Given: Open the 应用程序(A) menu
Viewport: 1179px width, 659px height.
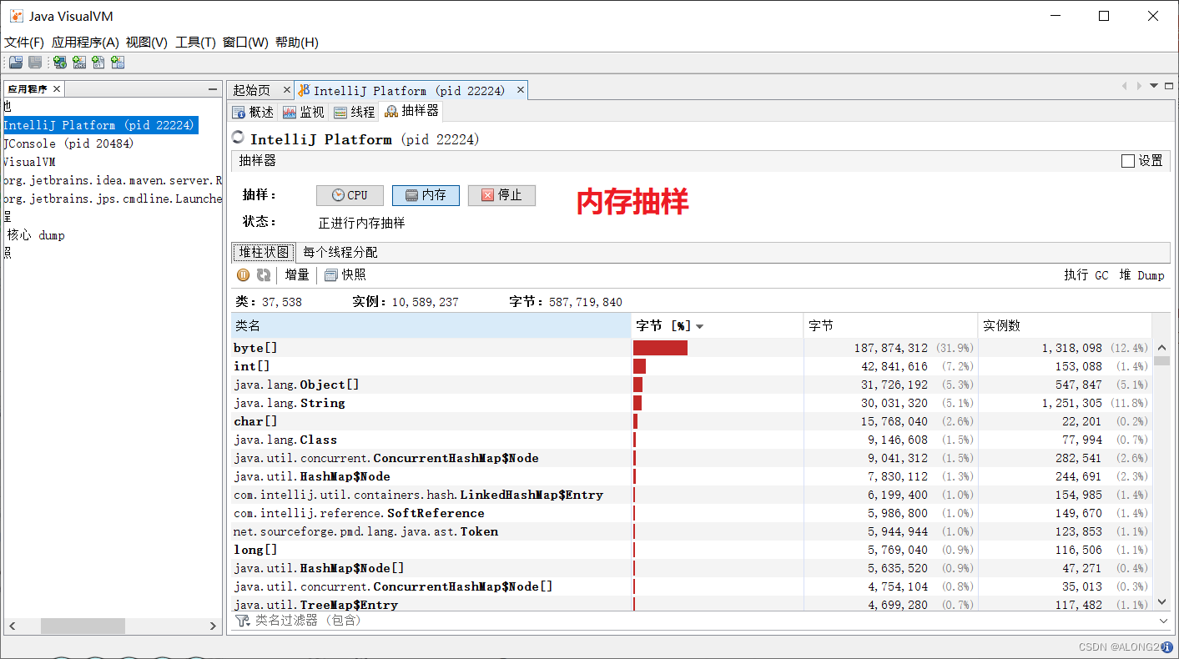Looking at the screenshot, I should pos(85,43).
